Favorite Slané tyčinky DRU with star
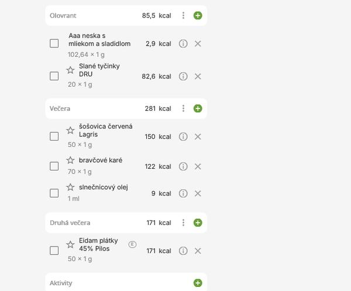 (x=70, y=70)
